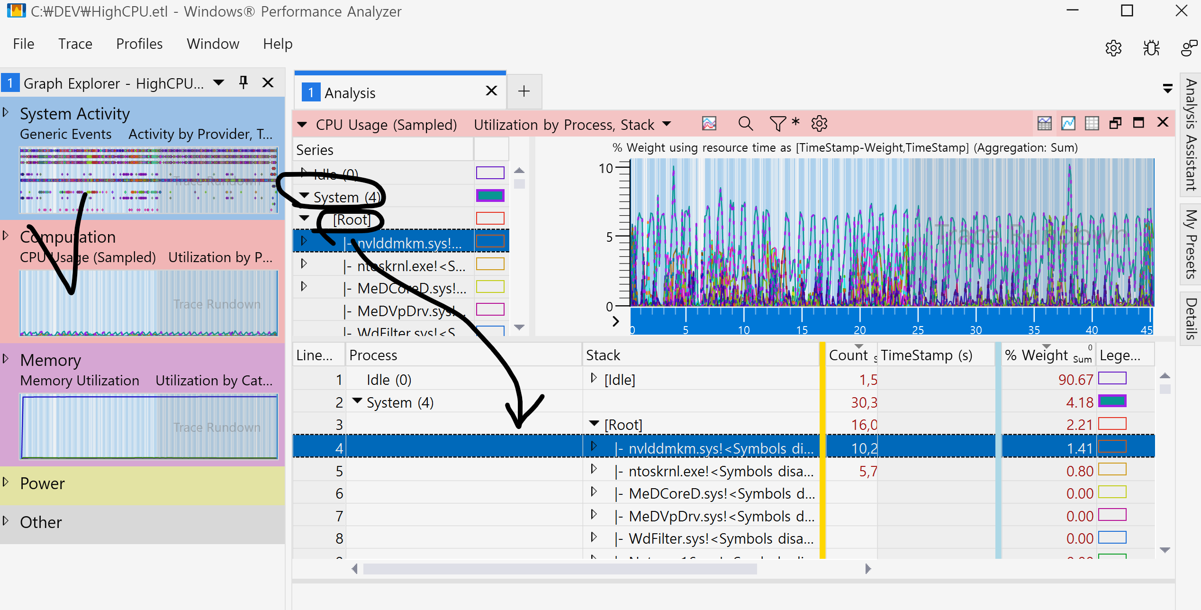Switch to graph and table display
Screen dimensions: 1201x610
1044,123
